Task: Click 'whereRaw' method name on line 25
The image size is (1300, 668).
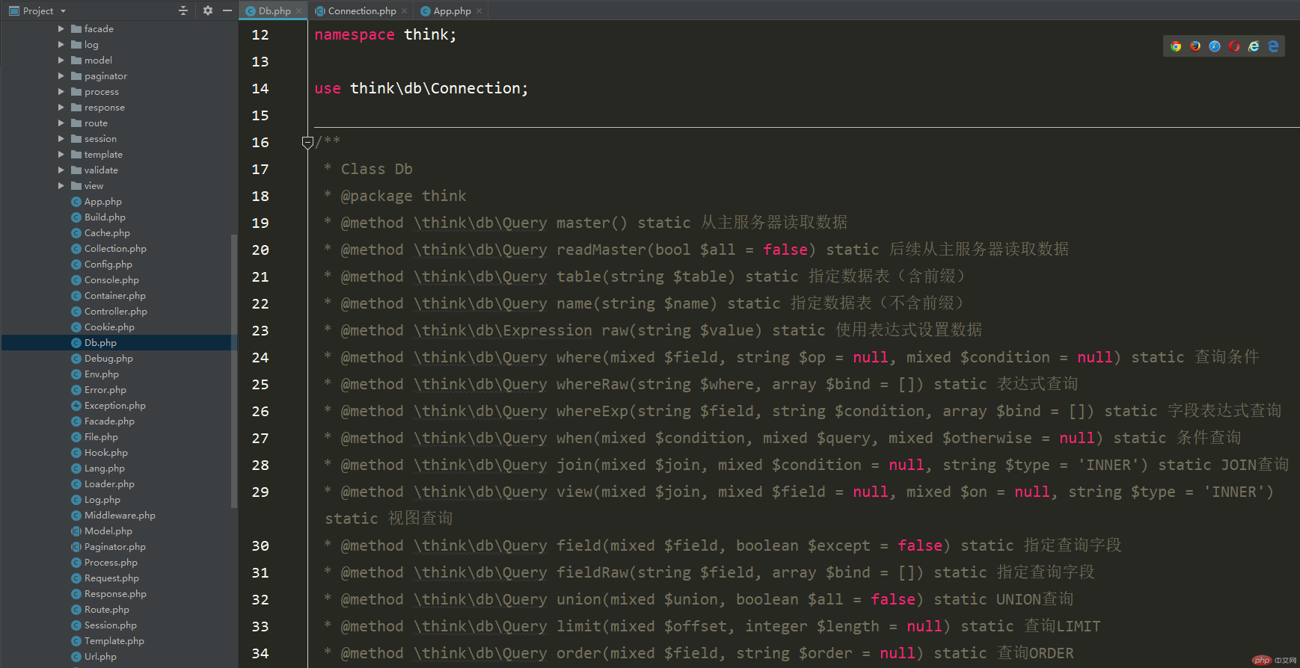Action: (x=592, y=384)
